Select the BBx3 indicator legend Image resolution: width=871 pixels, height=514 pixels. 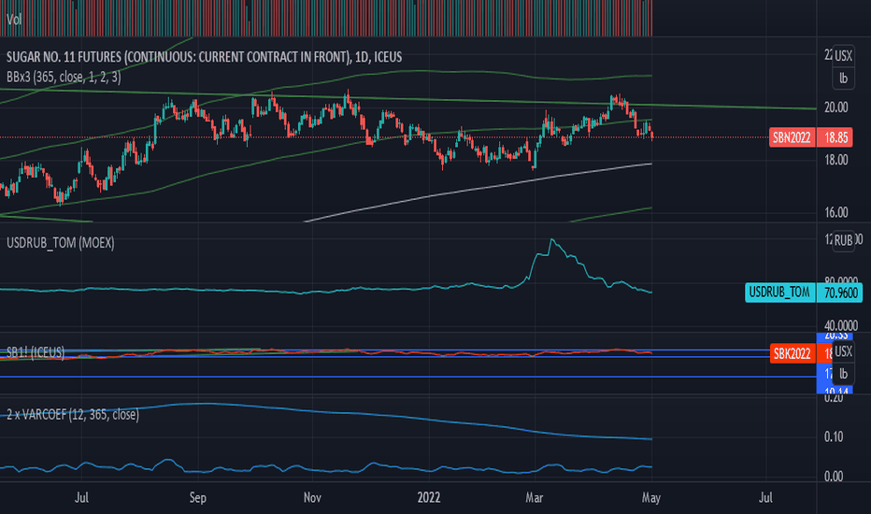pyautogui.click(x=64, y=78)
